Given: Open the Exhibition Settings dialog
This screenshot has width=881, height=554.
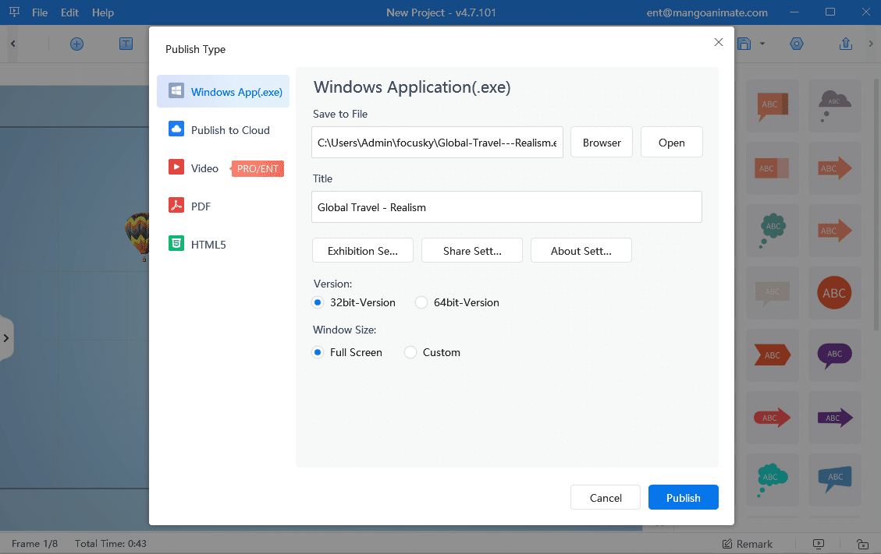Looking at the screenshot, I should tap(363, 251).
